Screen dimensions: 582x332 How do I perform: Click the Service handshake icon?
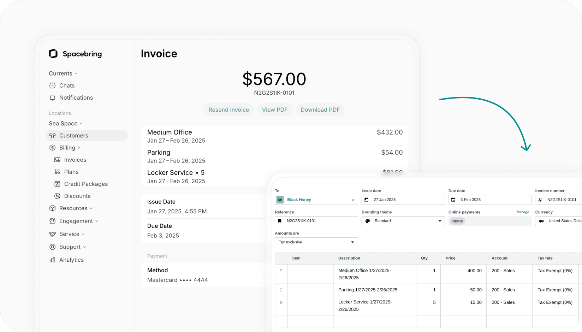53,234
